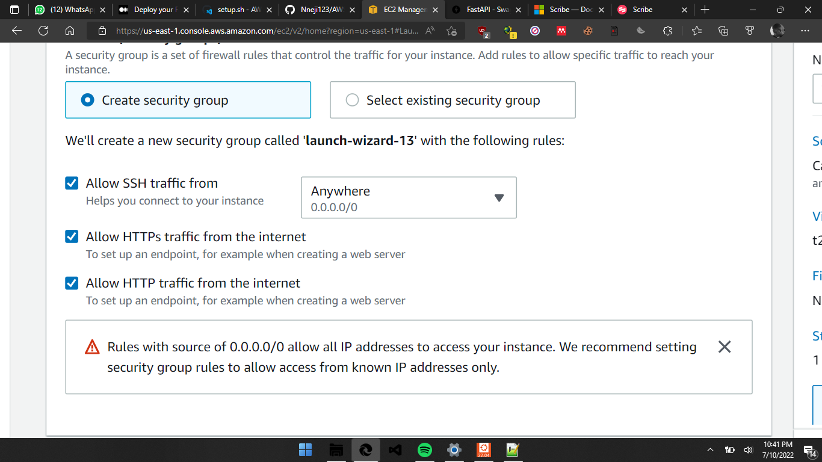Switch to the Deploy your browser tab
822x462 pixels.
coord(153,10)
